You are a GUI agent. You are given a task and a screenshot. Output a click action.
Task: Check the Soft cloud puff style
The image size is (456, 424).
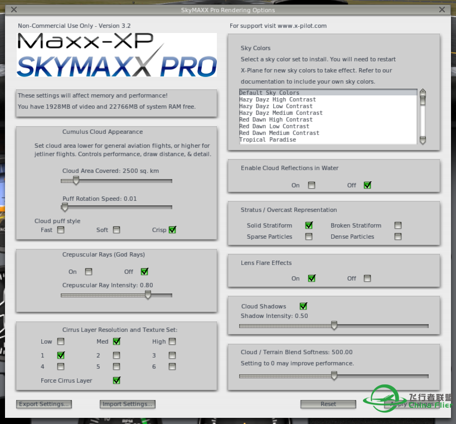(117, 230)
